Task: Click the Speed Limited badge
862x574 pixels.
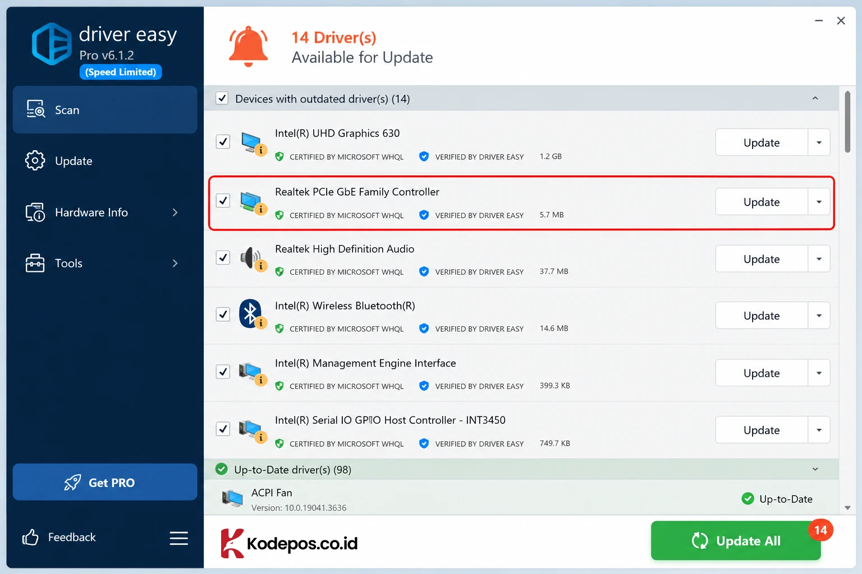Action: pos(121,72)
